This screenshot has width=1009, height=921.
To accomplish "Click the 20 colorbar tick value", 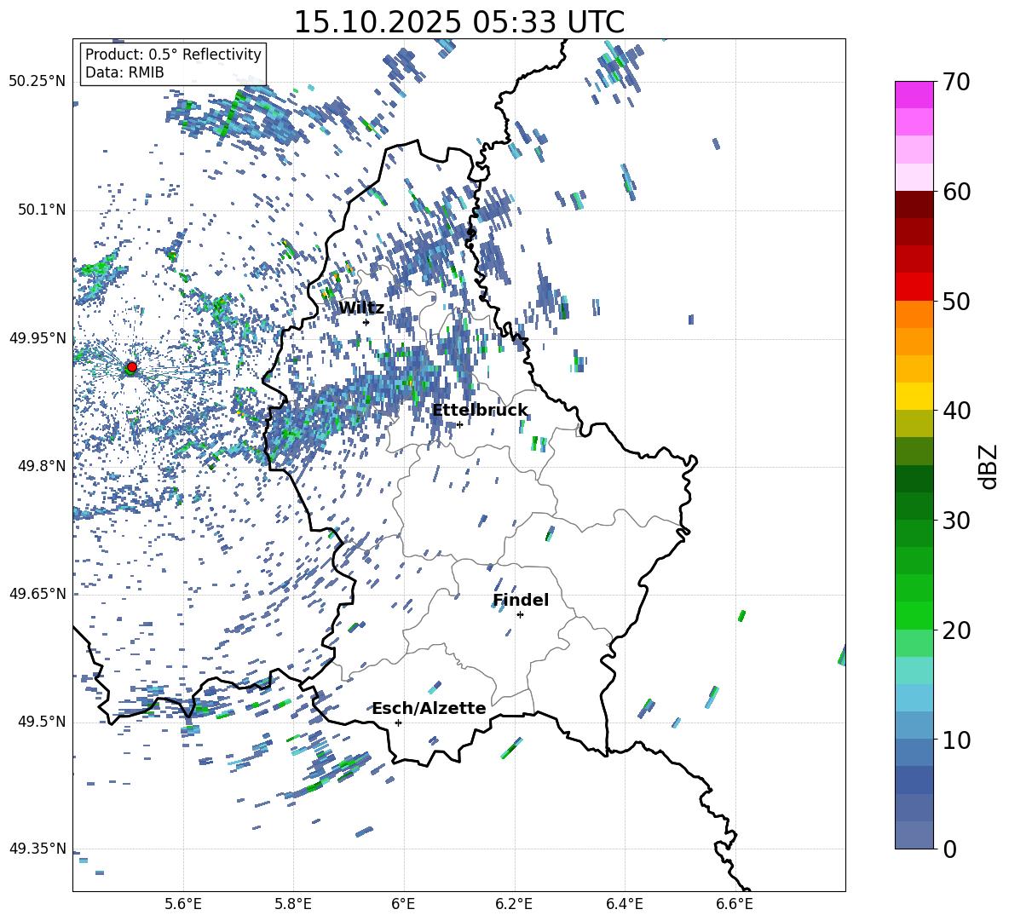I will pos(956,630).
